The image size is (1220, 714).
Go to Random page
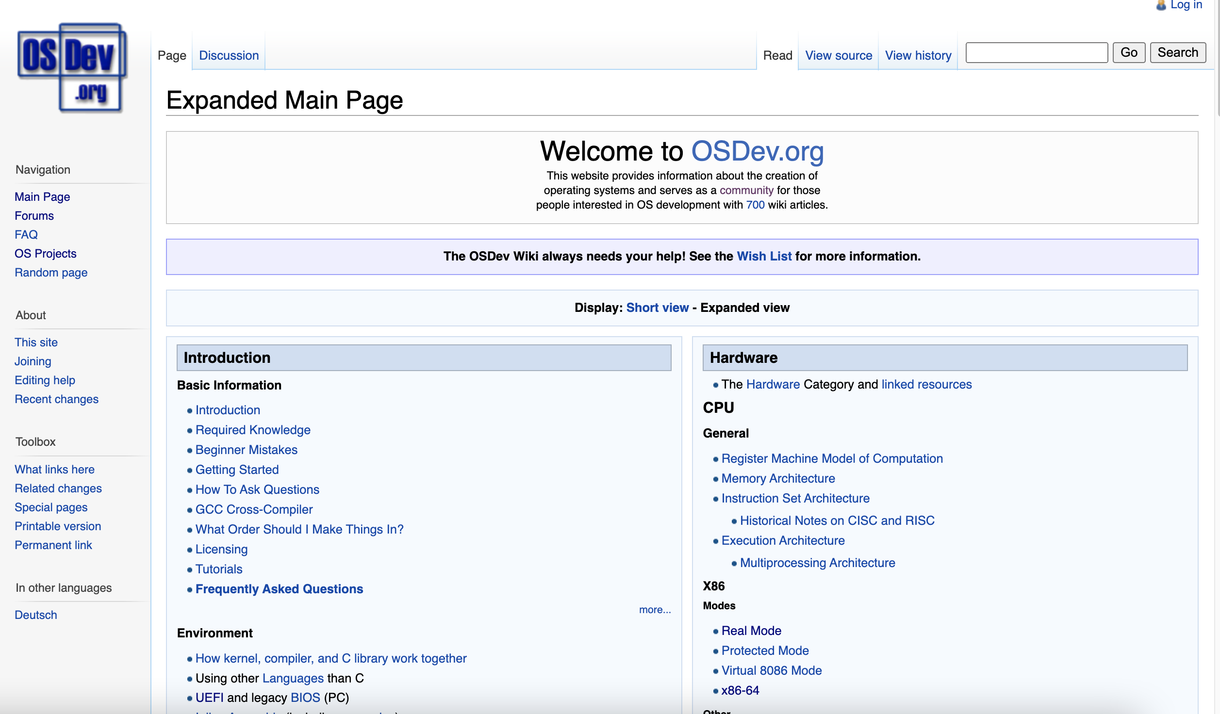coord(51,273)
